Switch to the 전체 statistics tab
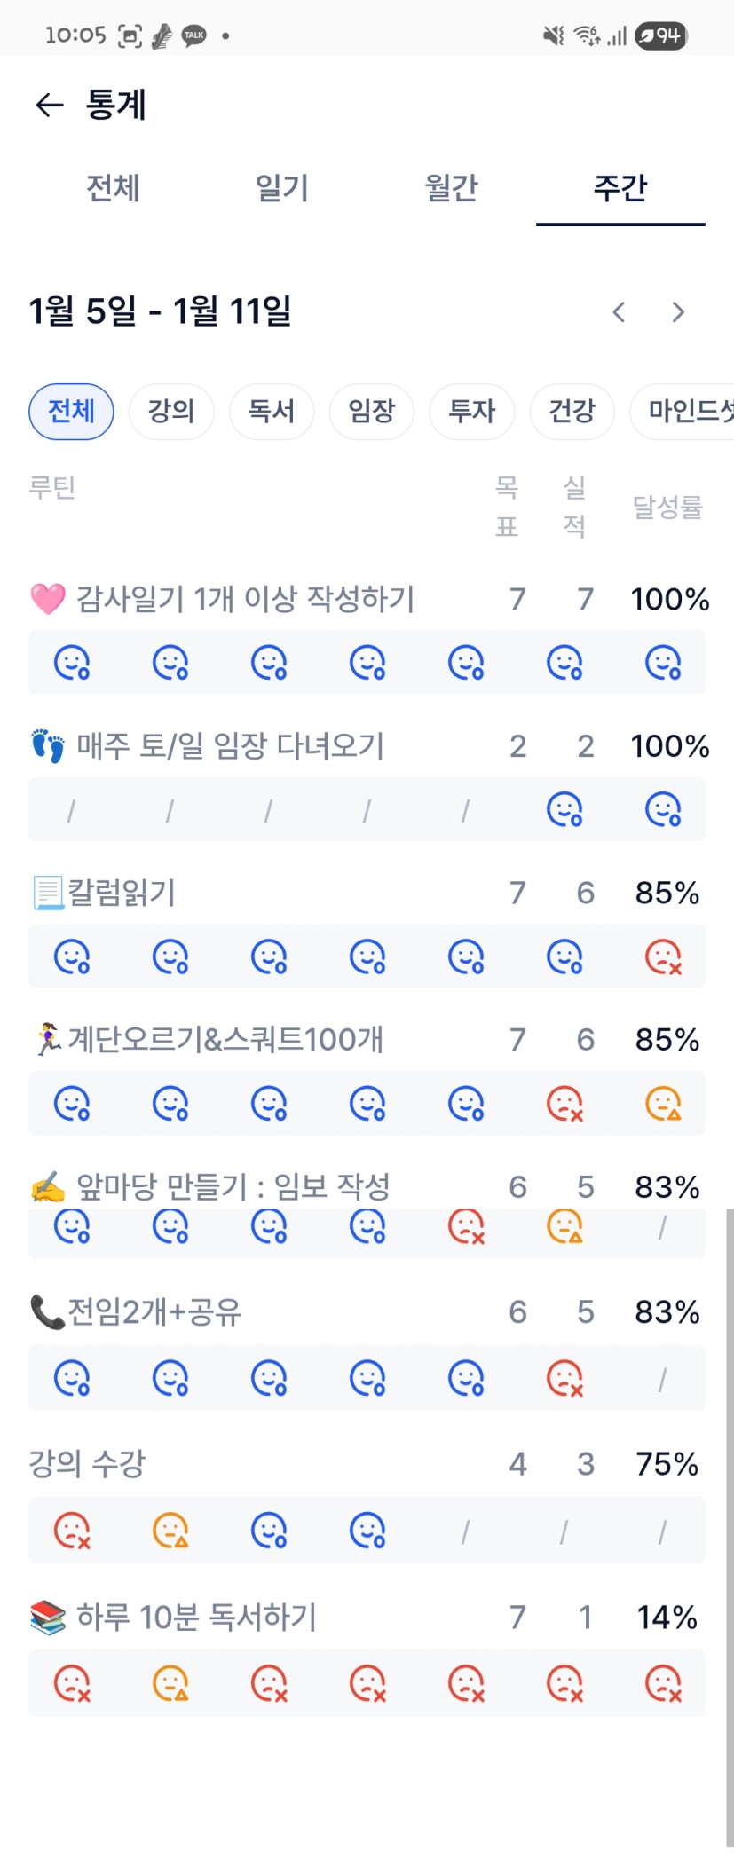Screen dimensions: 734x1866 (113, 188)
